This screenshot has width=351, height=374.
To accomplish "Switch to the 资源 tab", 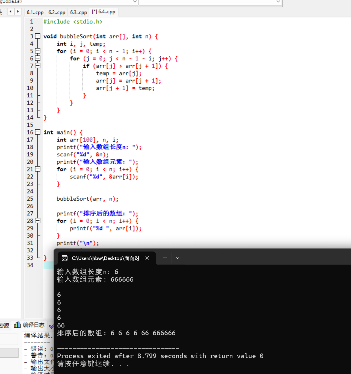I will [x=5, y=325].
